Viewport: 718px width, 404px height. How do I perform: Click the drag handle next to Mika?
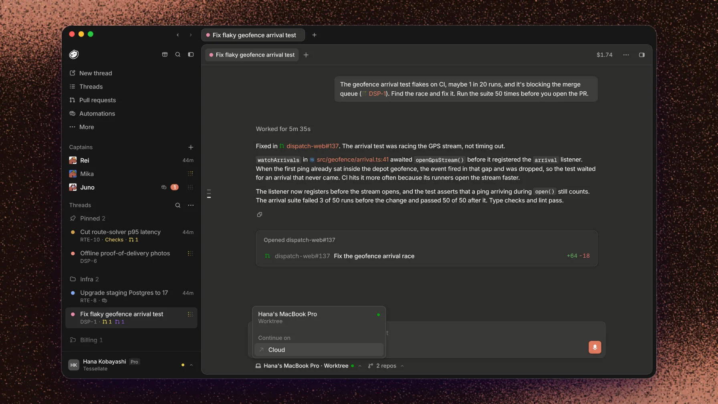(190, 174)
